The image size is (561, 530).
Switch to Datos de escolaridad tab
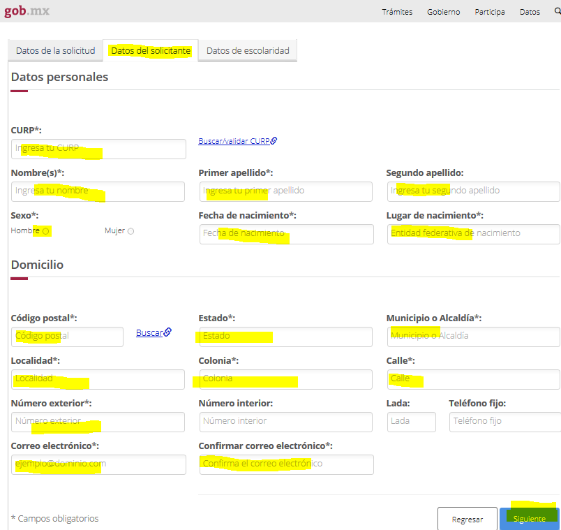[248, 51]
